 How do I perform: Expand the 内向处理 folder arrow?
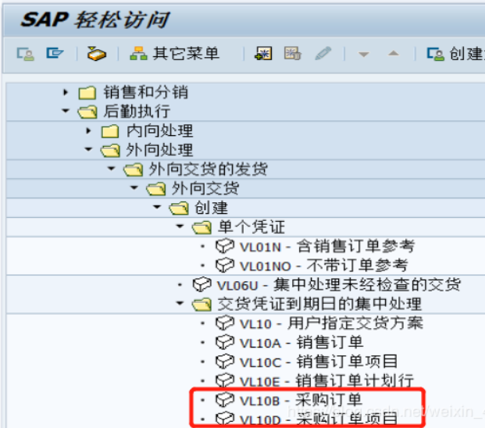click(x=88, y=130)
